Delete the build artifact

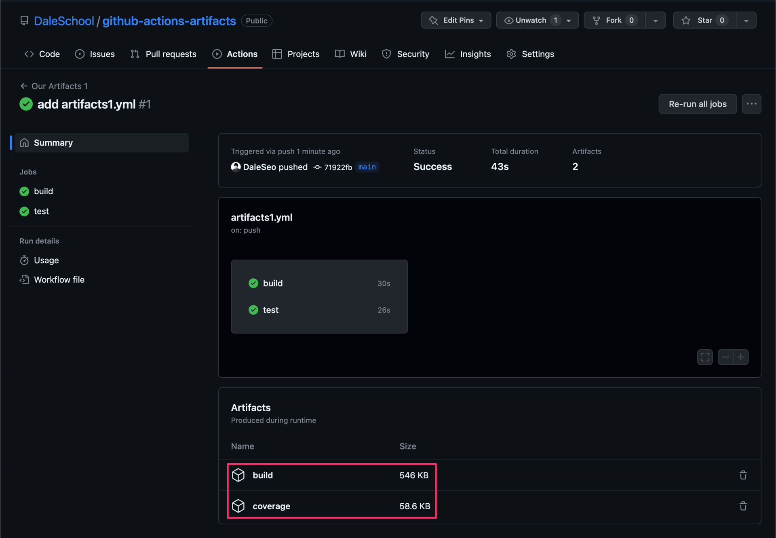tap(743, 475)
